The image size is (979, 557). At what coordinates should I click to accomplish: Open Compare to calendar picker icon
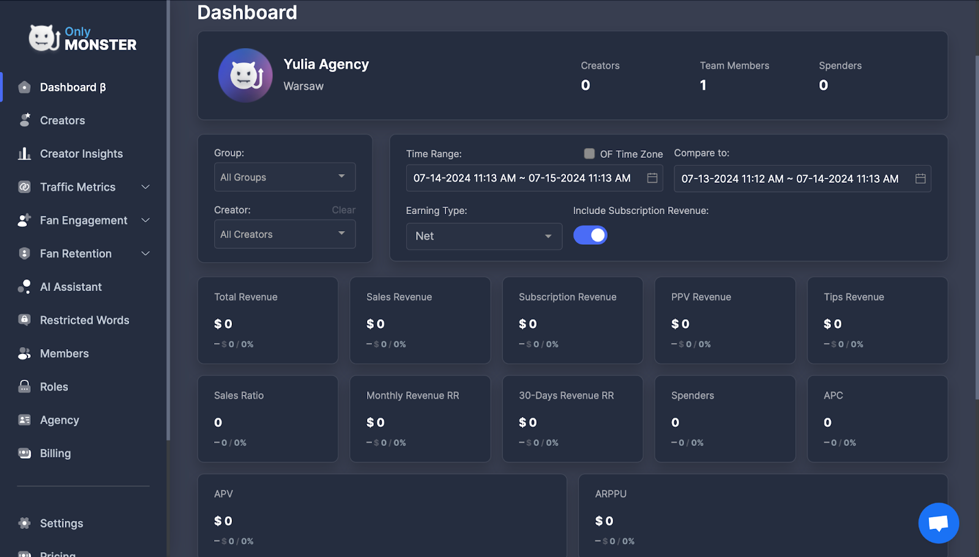point(920,179)
